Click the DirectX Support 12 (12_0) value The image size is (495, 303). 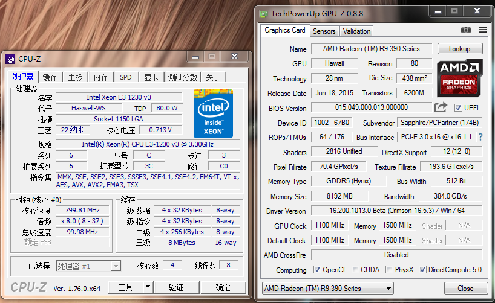pos(457,151)
